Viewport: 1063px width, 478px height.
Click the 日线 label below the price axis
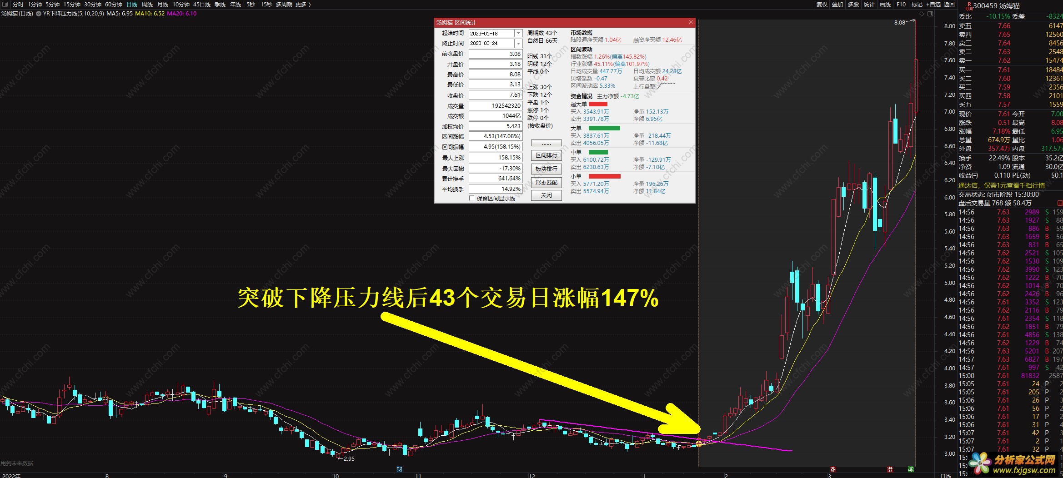coord(946,475)
